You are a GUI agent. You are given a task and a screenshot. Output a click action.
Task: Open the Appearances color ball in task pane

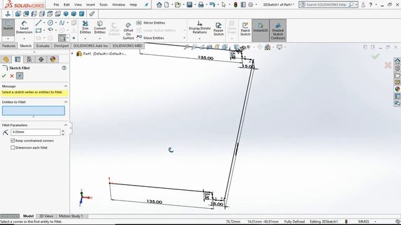point(397,89)
